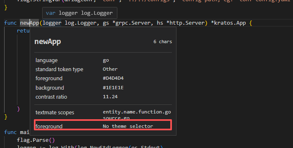
Task: Click the hs parameter name
Action: tap(160, 23)
